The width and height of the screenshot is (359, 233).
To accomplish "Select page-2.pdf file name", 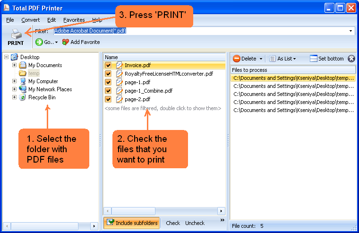I will (137, 99).
